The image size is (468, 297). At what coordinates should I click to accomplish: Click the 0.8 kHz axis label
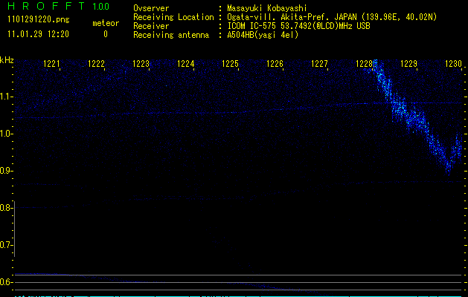pos(5,208)
